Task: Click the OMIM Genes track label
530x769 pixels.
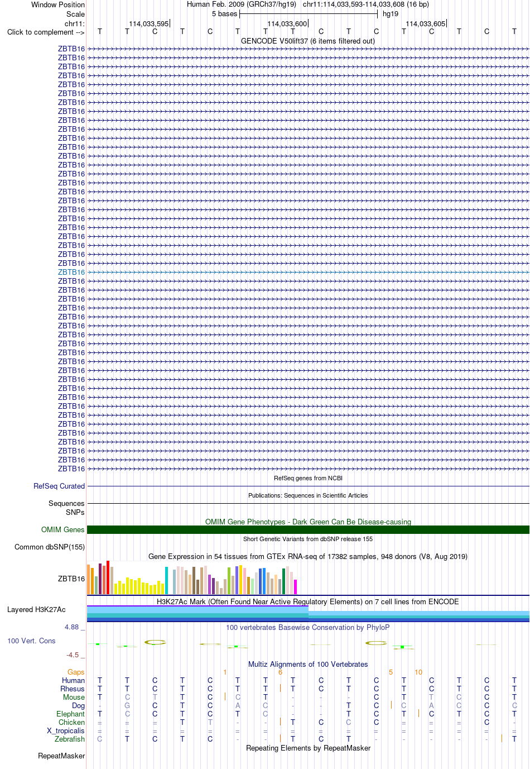Action: pos(63,529)
